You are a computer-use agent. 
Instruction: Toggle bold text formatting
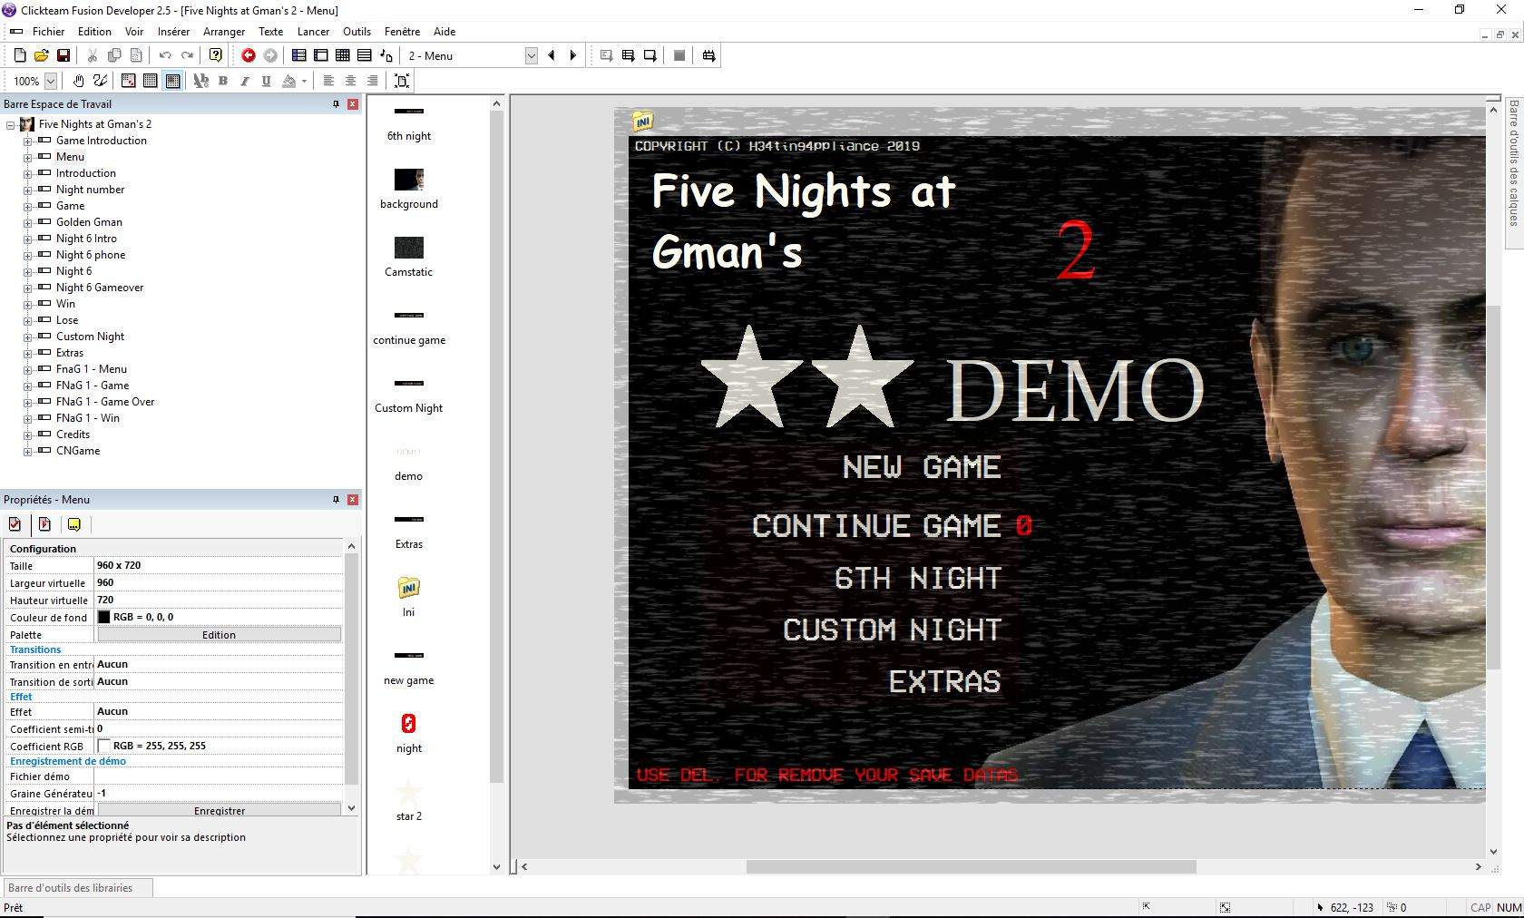tap(223, 81)
